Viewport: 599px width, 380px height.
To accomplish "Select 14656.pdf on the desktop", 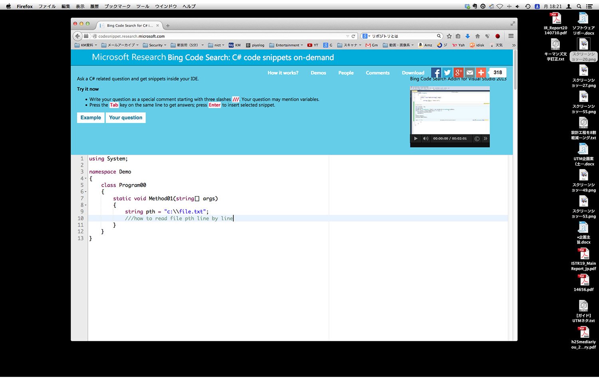I will pyautogui.click(x=583, y=283).
